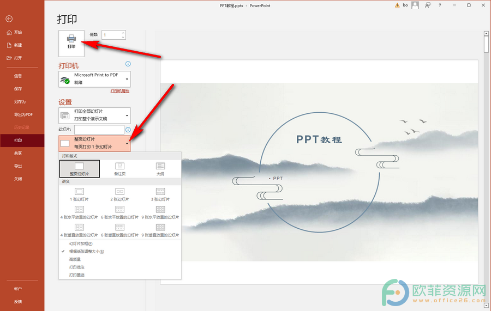Image resolution: width=491 pixels, height=311 pixels.
Task: Click the feedback person icon in title bar
Action: click(427, 5)
